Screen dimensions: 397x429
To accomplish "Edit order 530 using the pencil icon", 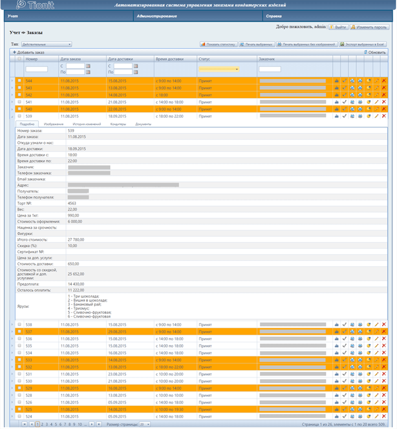I will [377, 381].
